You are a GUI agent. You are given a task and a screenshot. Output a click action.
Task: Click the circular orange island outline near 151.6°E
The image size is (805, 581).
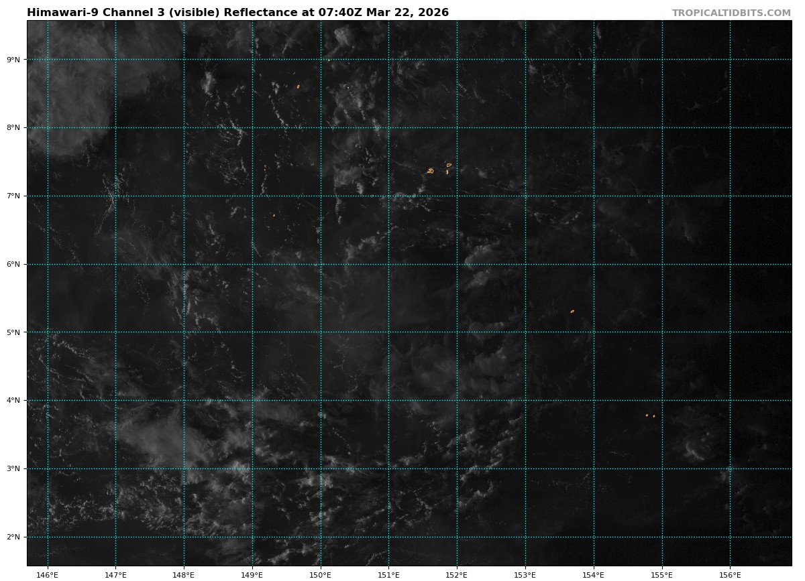pyautogui.click(x=431, y=171)
